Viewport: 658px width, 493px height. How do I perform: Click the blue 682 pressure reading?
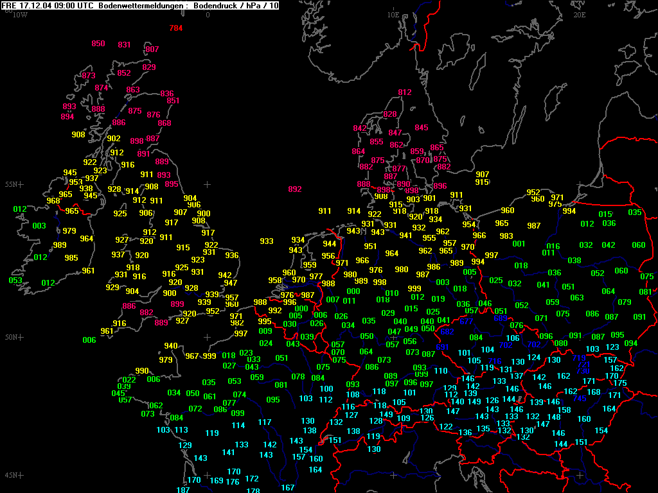pyautogui.click(x=447, y=332)
